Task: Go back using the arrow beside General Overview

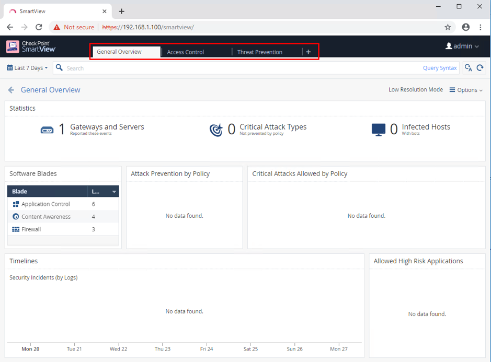Action: coord(12,90)
